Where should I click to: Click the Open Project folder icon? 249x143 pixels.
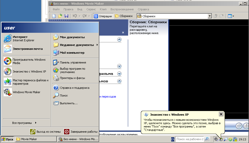[x=60, y=16]
